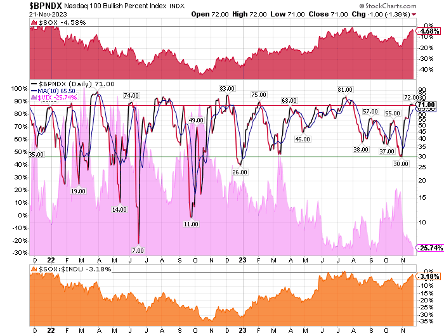Viewport: 444px width, 336px height.
Task: Click the High 72.00 value
Action: (249, 14)
